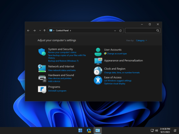Click Let Windows suggest settings

118,81
